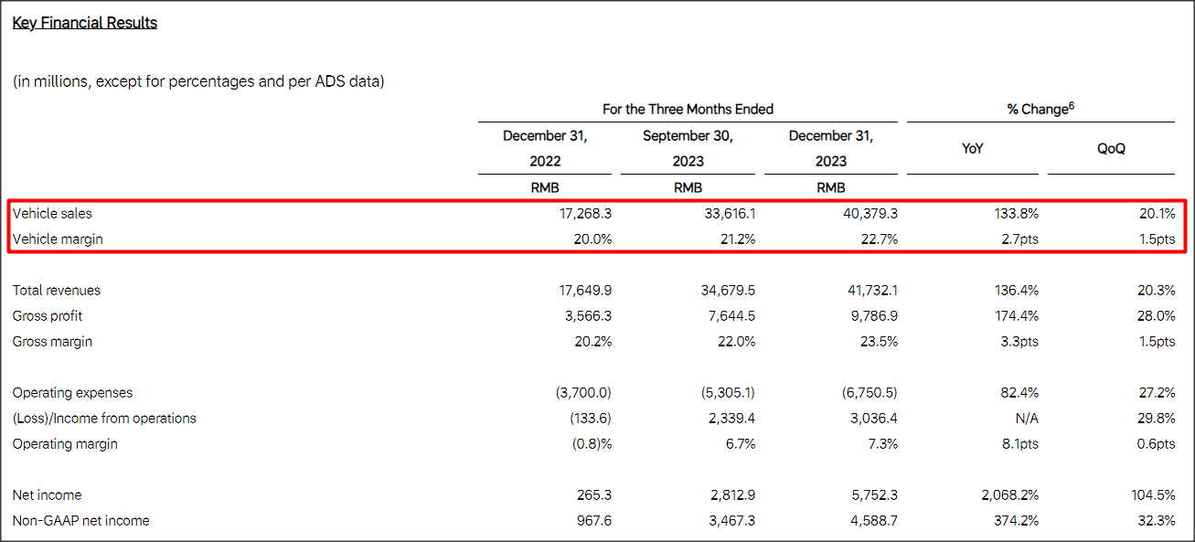This screenshot has width=1195, height=542.
Task: Select the Total revenues row label
Action: tap(55, 290)
